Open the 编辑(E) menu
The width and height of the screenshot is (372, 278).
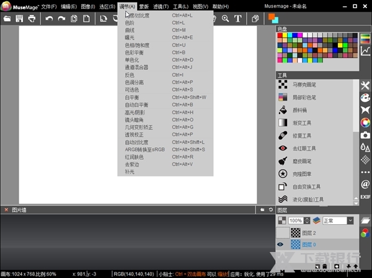tap(69, 7)
